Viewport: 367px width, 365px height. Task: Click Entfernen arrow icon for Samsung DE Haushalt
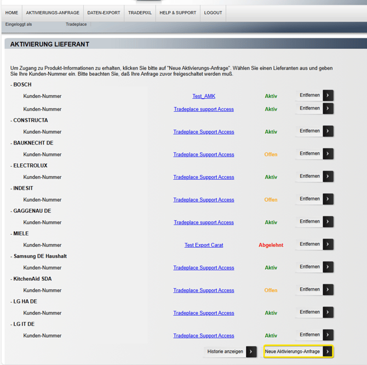coord(328,267)
